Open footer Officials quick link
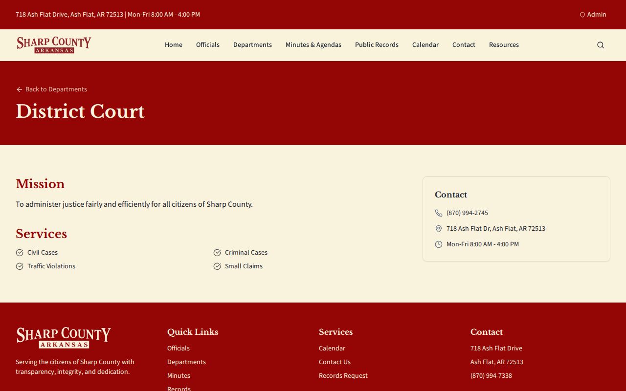 [179, 348]
